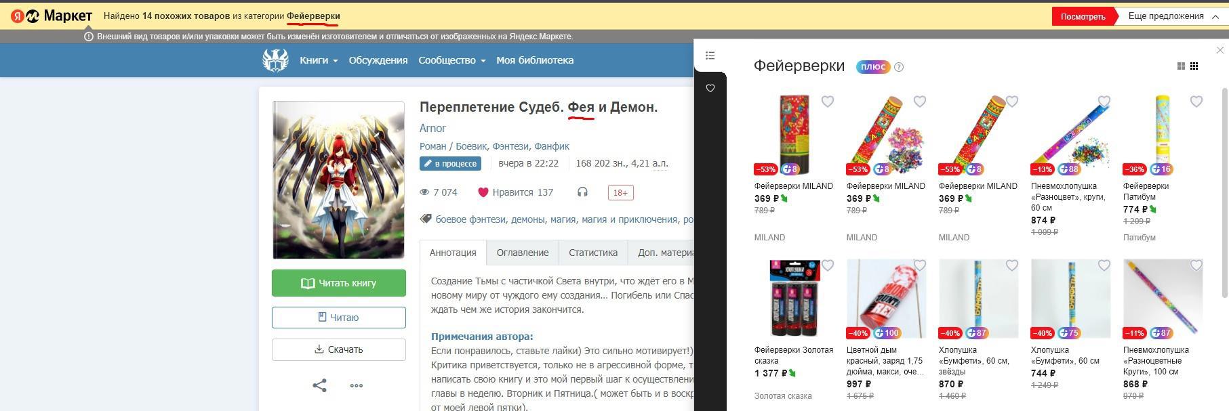Switch to the Доп. материалы tab
Image resolution: width=1229 pixels, height=411 pixels.
point(662,253)
